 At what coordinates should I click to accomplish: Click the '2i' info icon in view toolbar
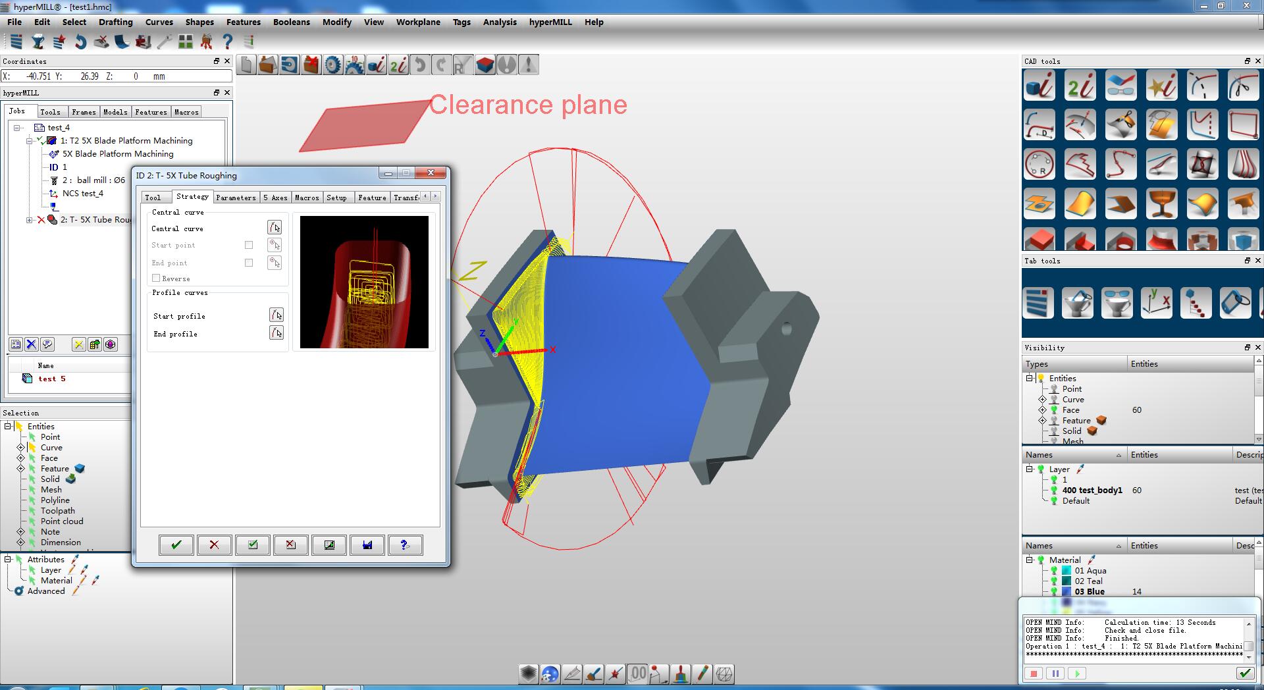point(398,65)
